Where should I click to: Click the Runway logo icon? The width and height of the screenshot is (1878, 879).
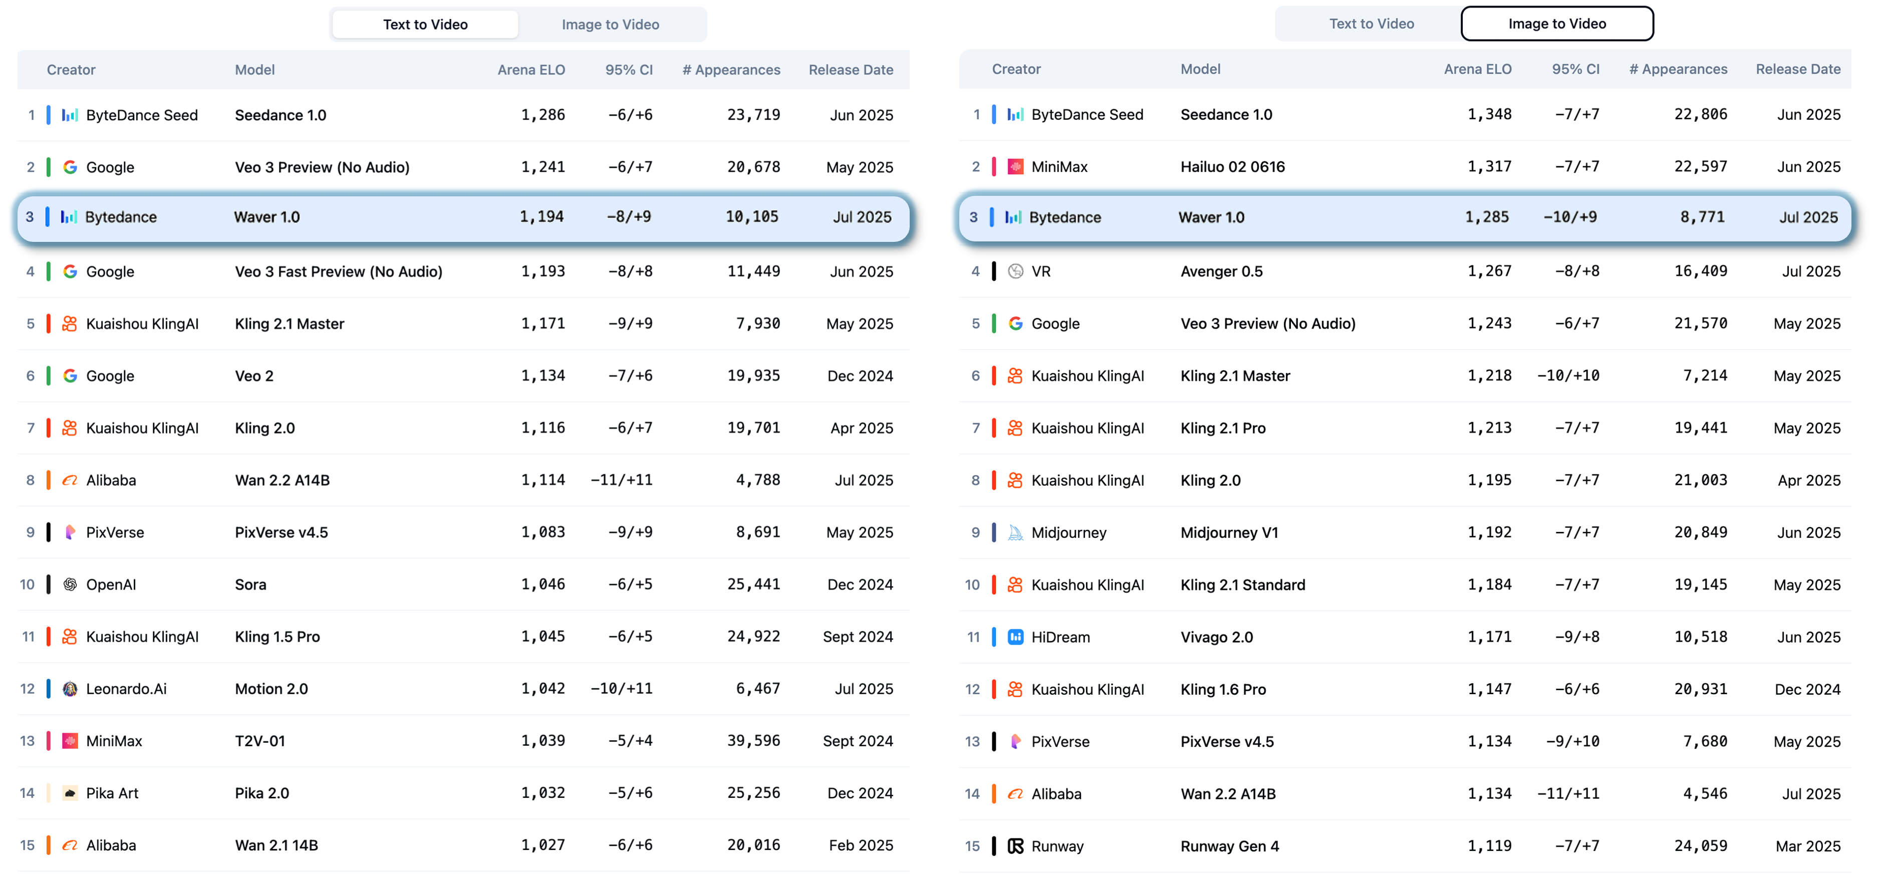[x=1015, y=845]
